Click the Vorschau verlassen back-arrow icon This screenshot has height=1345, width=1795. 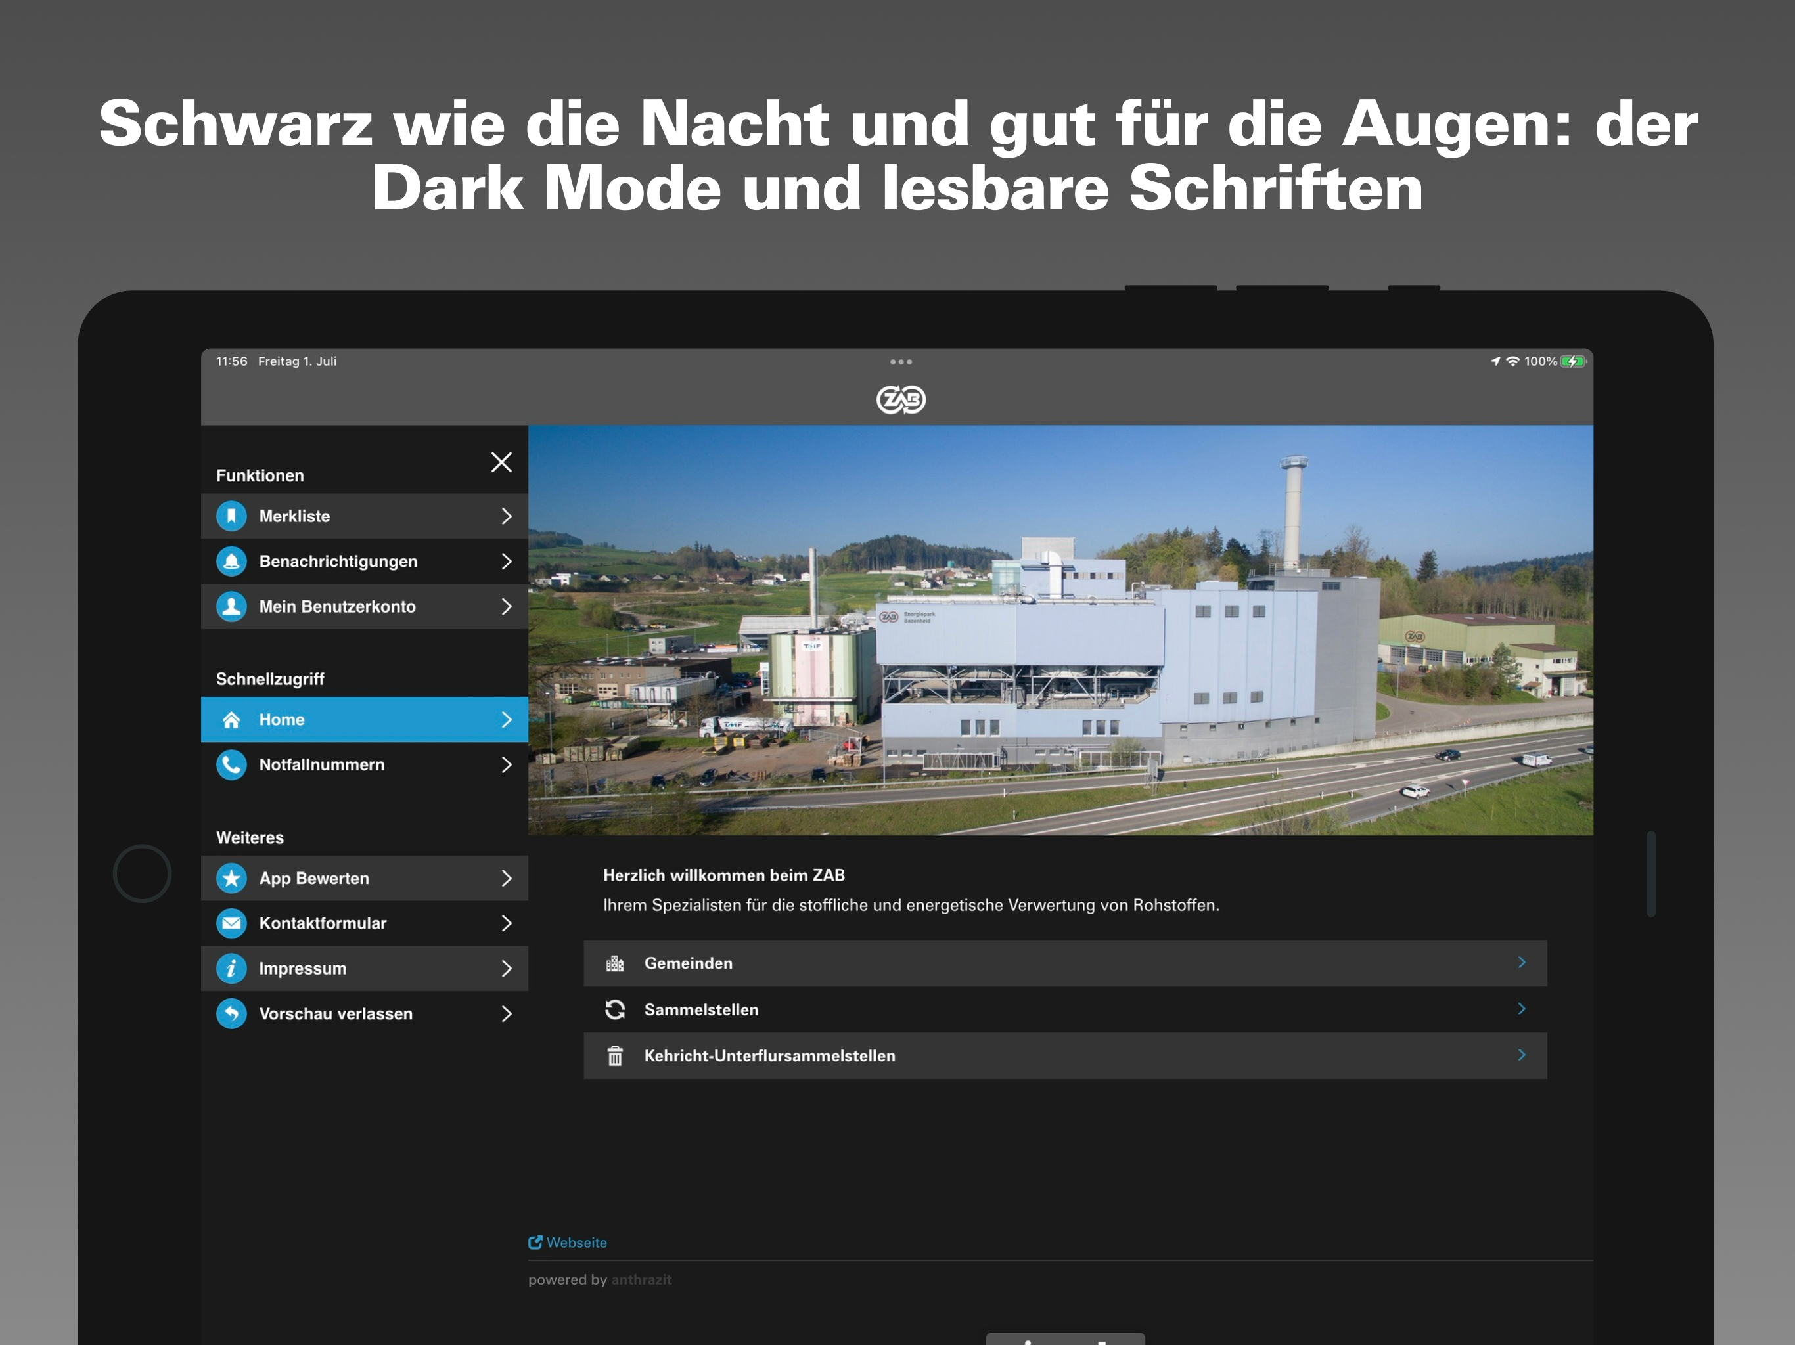pos(231,1013)
